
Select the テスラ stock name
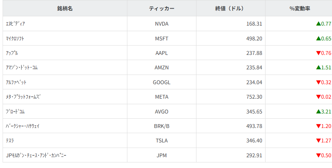coord(10,141)
